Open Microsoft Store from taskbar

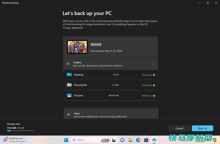pyautogui.click(x=146, y=140)
